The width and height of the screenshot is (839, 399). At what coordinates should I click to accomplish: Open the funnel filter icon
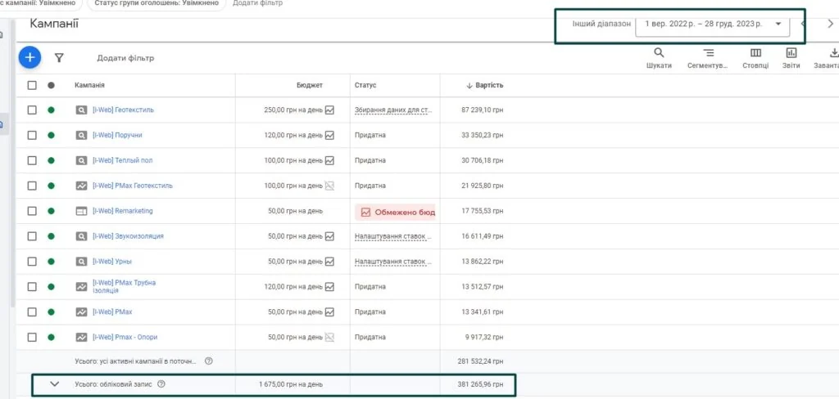click(x=59, y=58)
